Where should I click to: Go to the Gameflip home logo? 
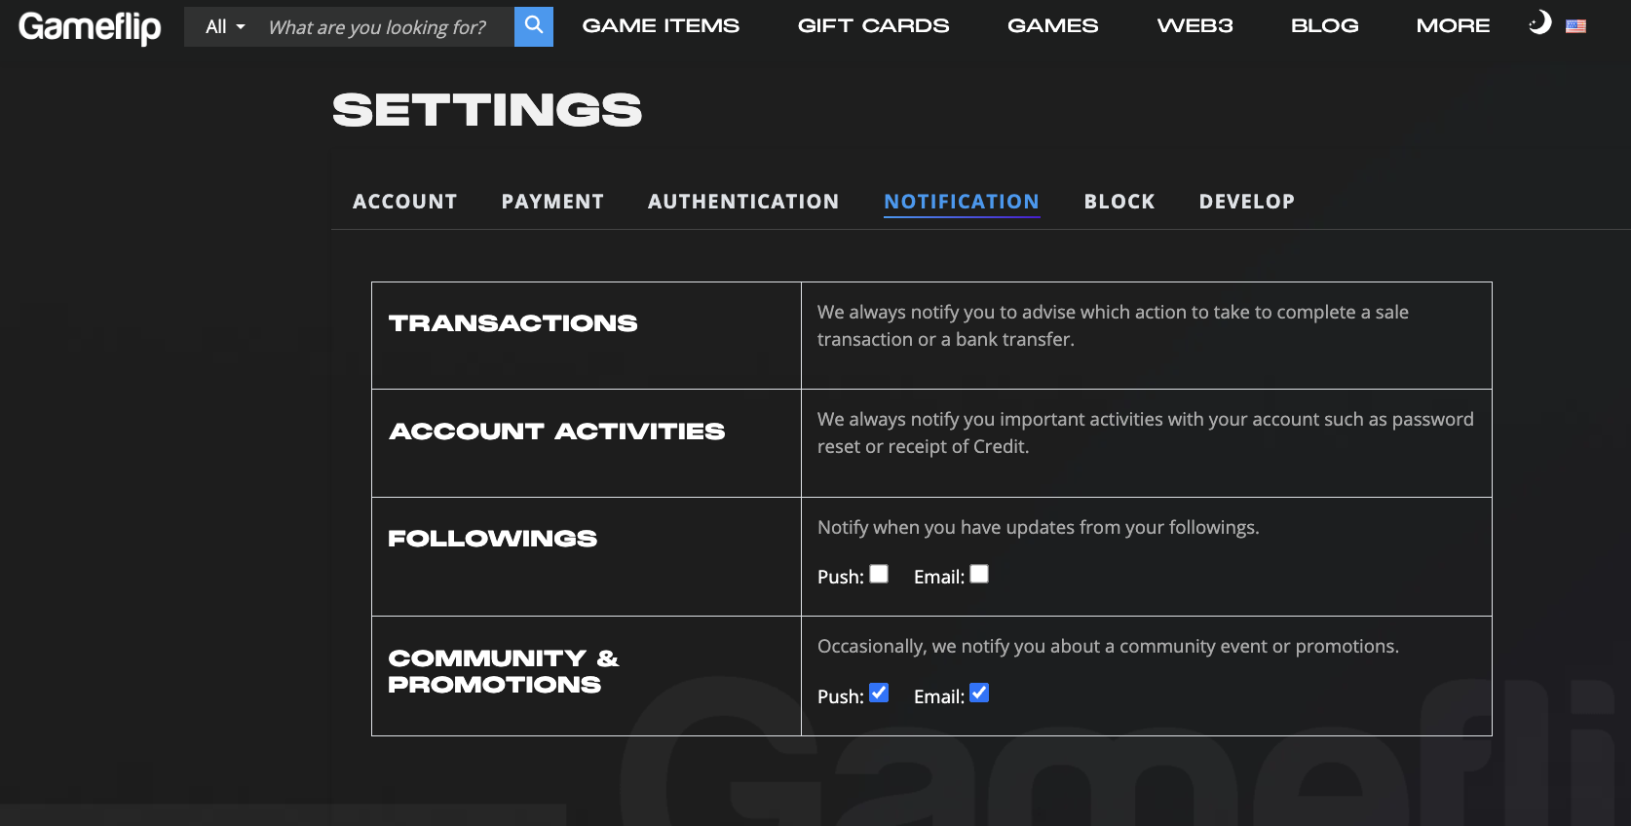tap(90, 26)
